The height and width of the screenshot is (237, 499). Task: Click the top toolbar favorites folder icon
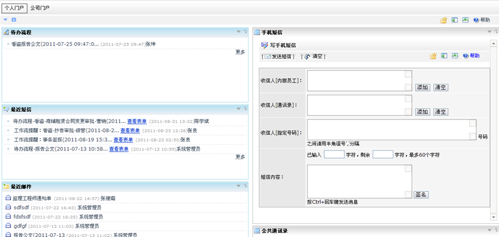point(444,20)
